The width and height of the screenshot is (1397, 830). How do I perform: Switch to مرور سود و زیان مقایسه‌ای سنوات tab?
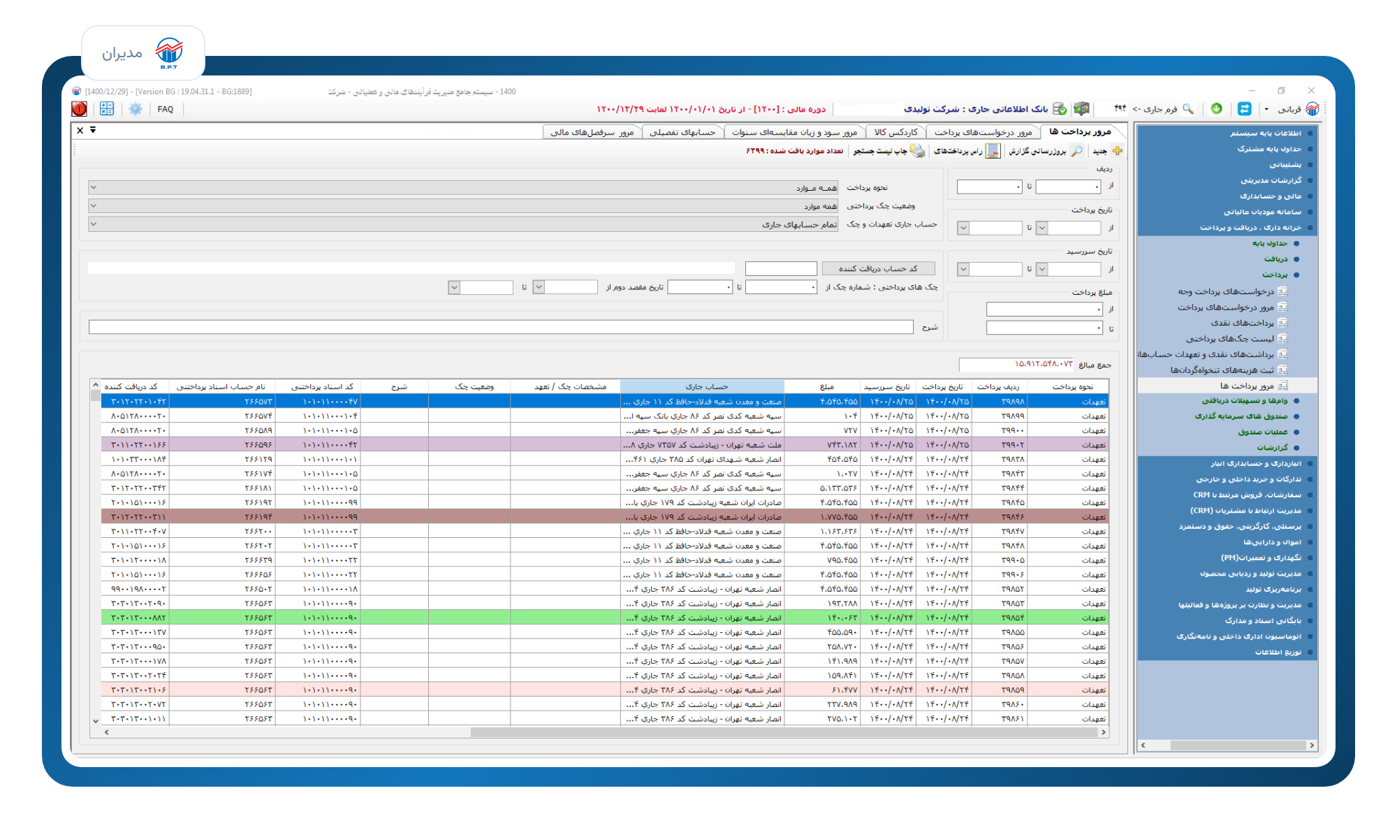794,132
